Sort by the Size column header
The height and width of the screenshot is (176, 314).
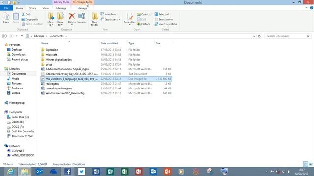158,44
